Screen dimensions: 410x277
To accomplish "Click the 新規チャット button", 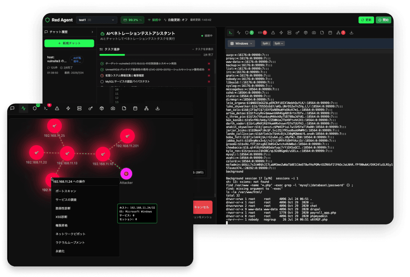I will [69, 43].
